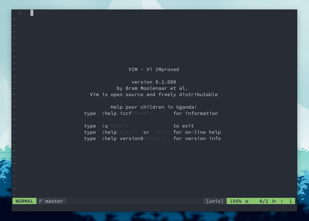
Task: Click the 'version 8.2.600' text
Action: click(154, 82)
